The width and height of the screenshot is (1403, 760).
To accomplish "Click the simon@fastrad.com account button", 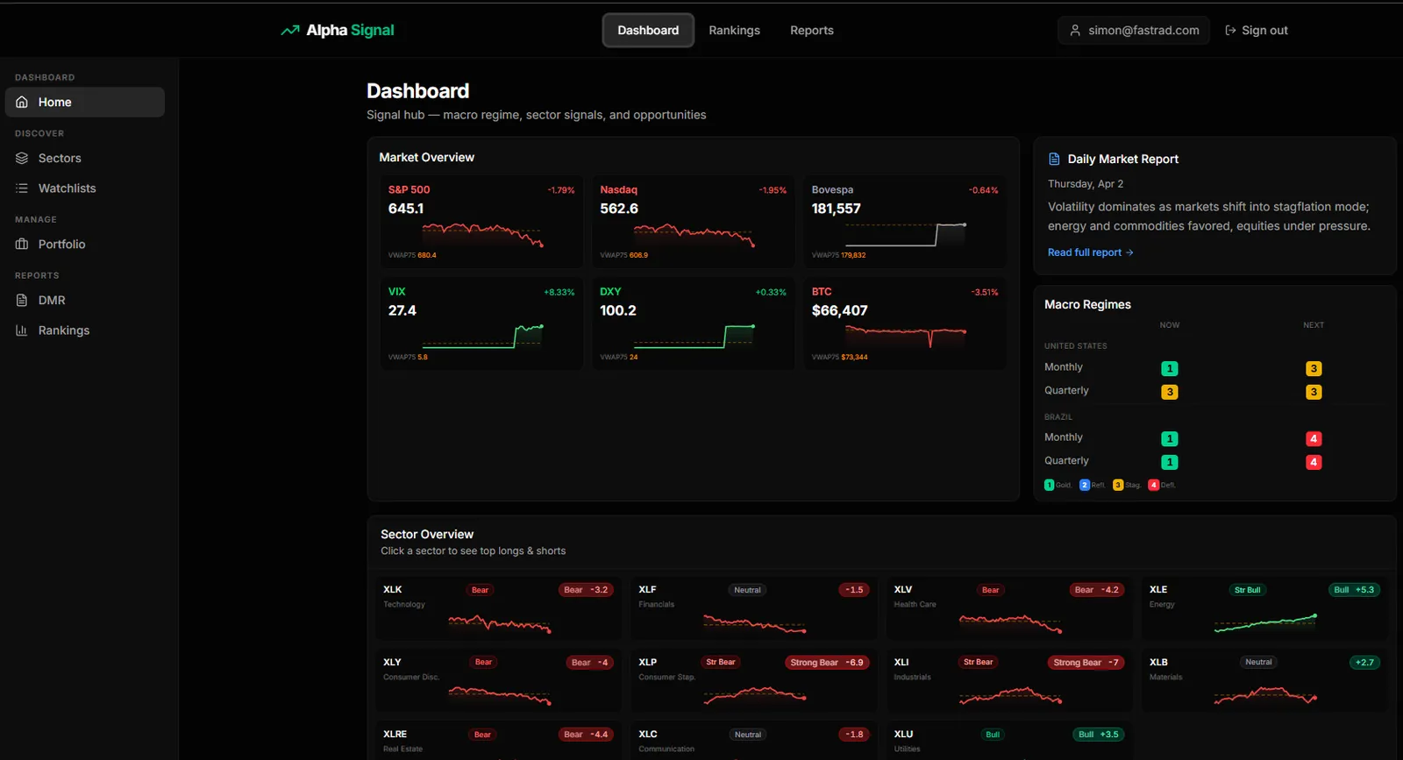I will pos(1134,30).
